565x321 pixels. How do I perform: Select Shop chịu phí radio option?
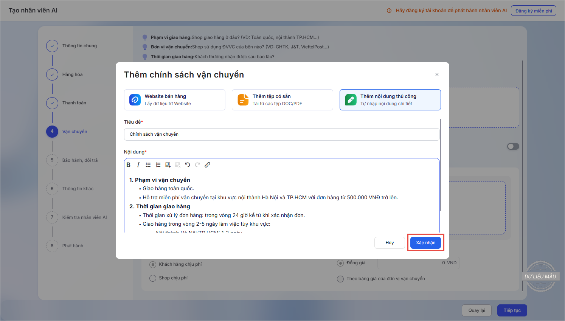tap(153, 278)
